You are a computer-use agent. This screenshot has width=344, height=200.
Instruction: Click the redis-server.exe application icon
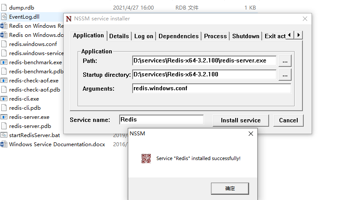tap(4, 117)
